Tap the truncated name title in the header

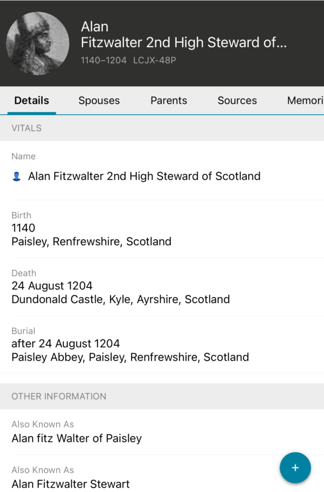183,43
